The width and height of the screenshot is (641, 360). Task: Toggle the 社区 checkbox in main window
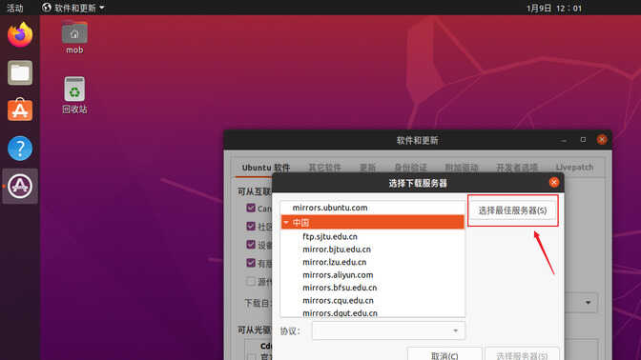tap(251, 226)
